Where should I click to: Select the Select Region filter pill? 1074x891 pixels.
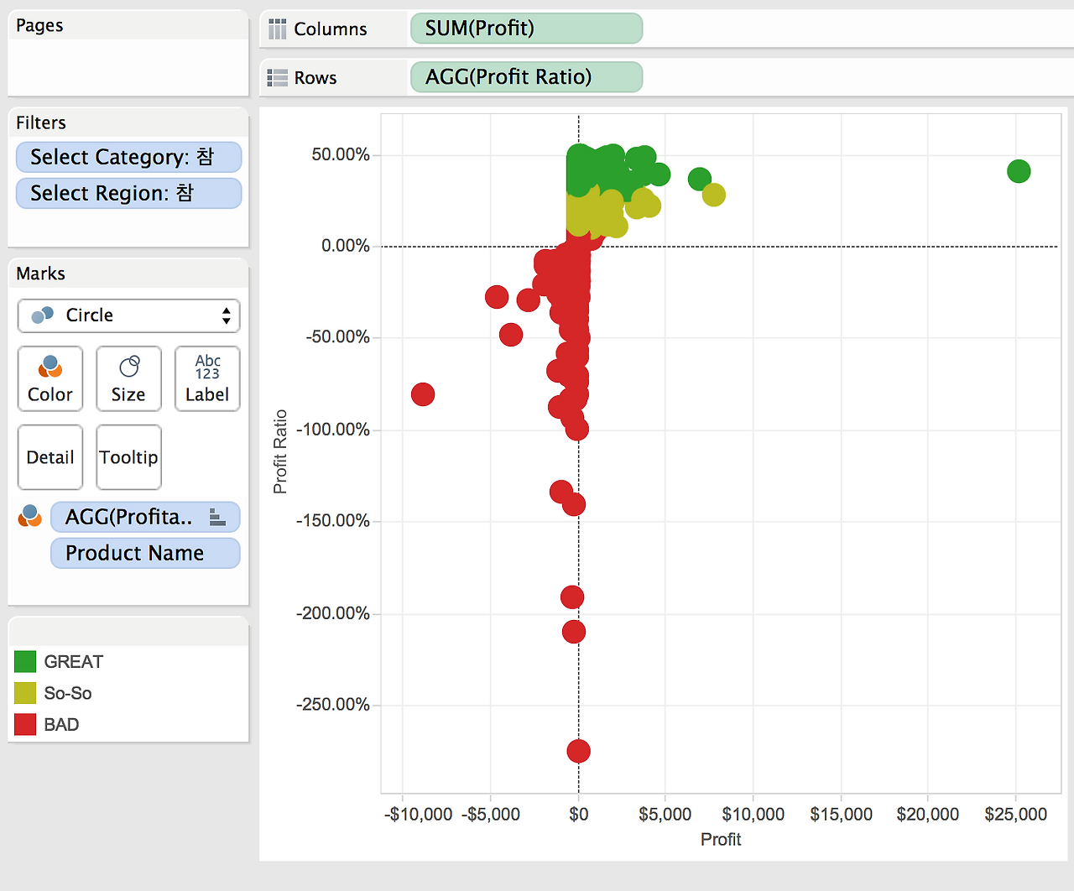[129, 193]
